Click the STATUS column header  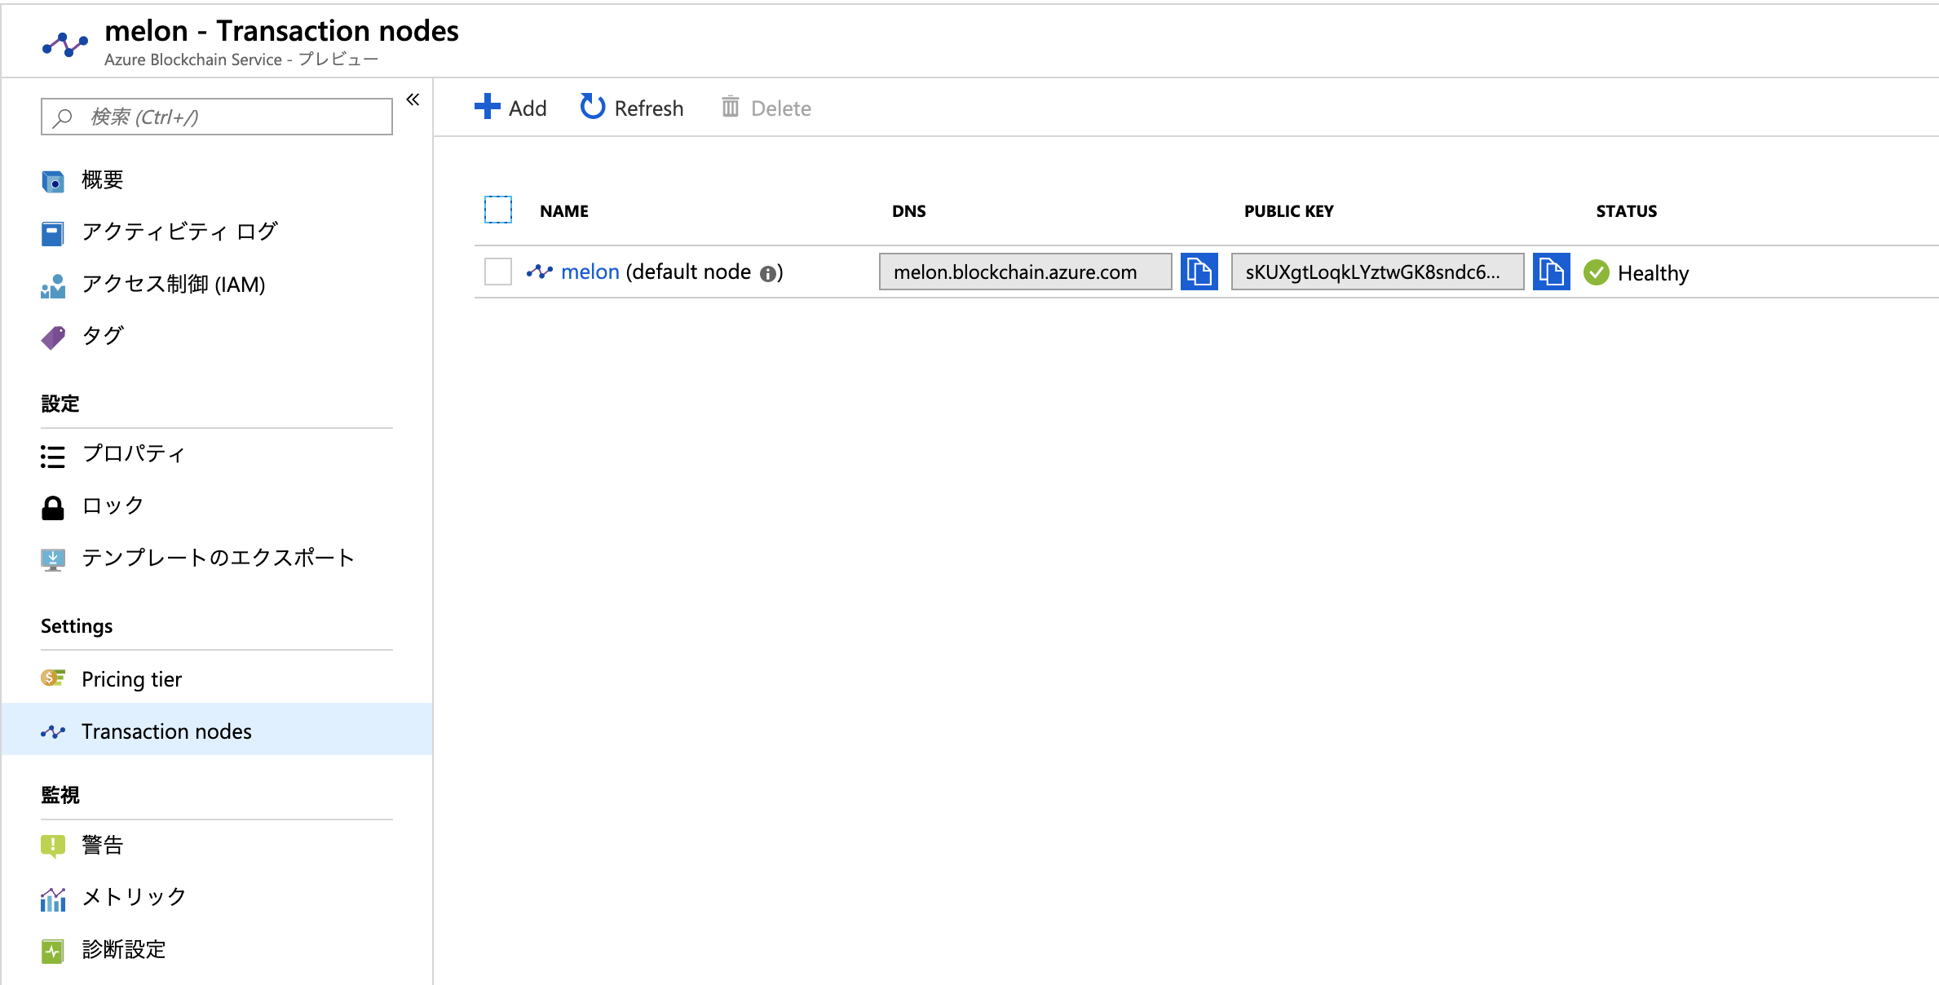click(1627, 211)
